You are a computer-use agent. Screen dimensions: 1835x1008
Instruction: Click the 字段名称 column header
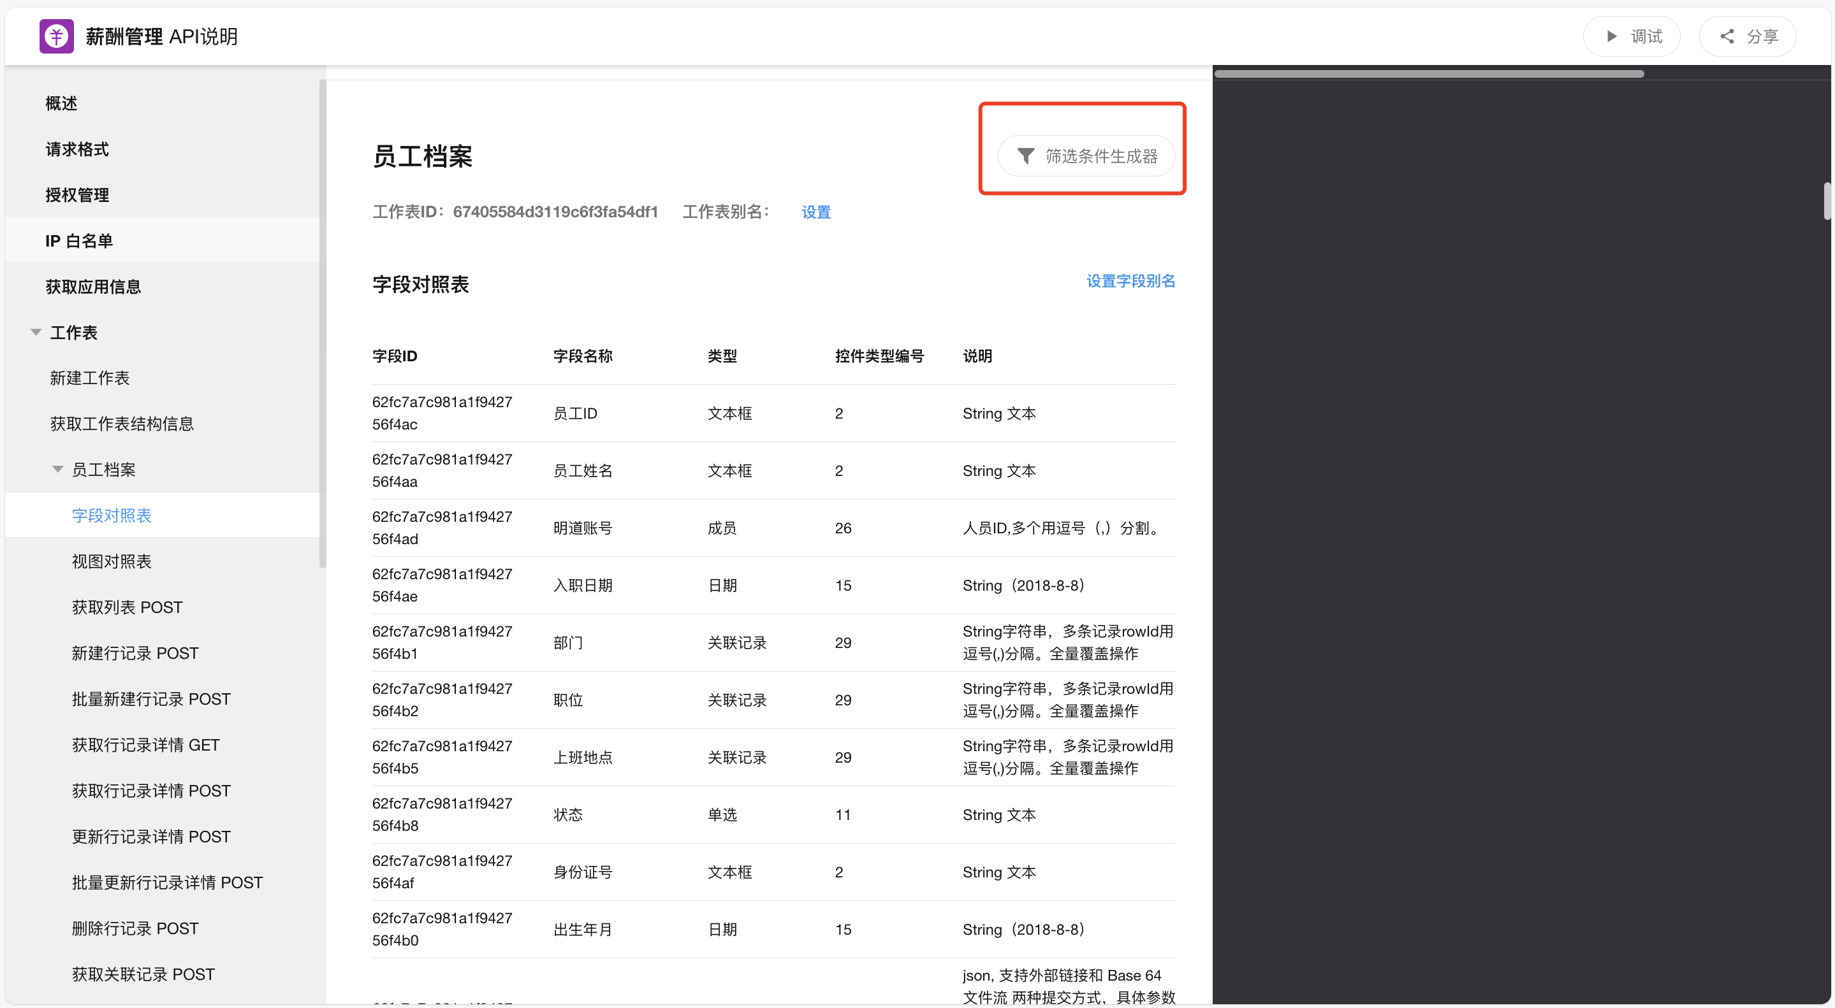pyautogui.click(x=583, y=356)
